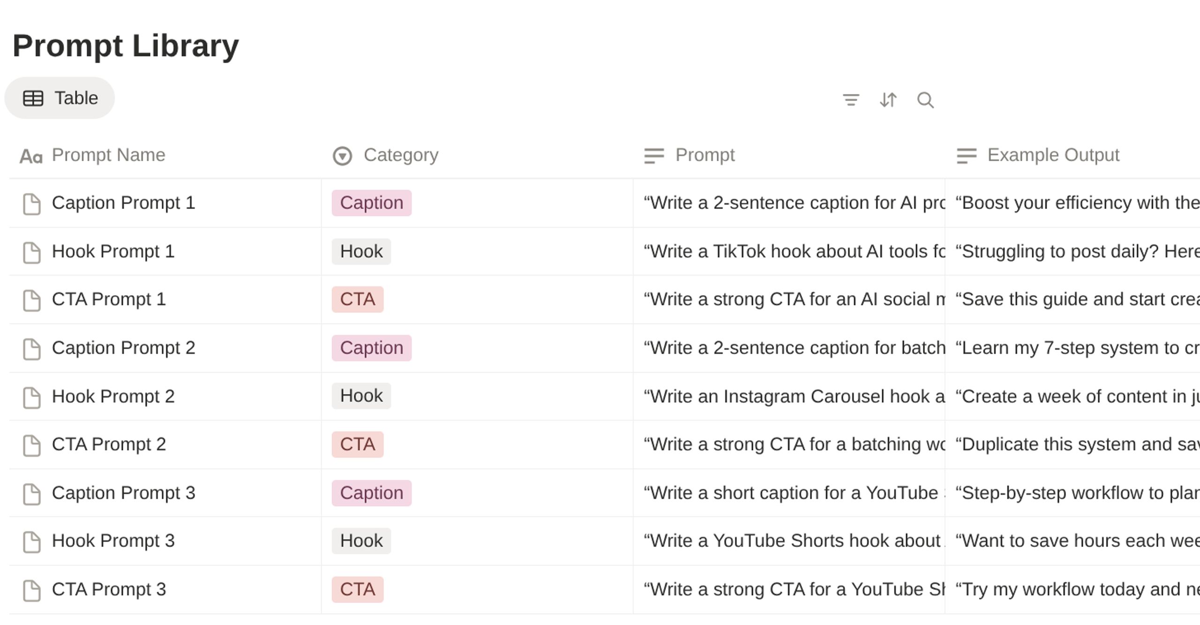Click the gray Hook tag in Hook Prompt 3 row
This screenshot has height=625, width=1200.
361,541
